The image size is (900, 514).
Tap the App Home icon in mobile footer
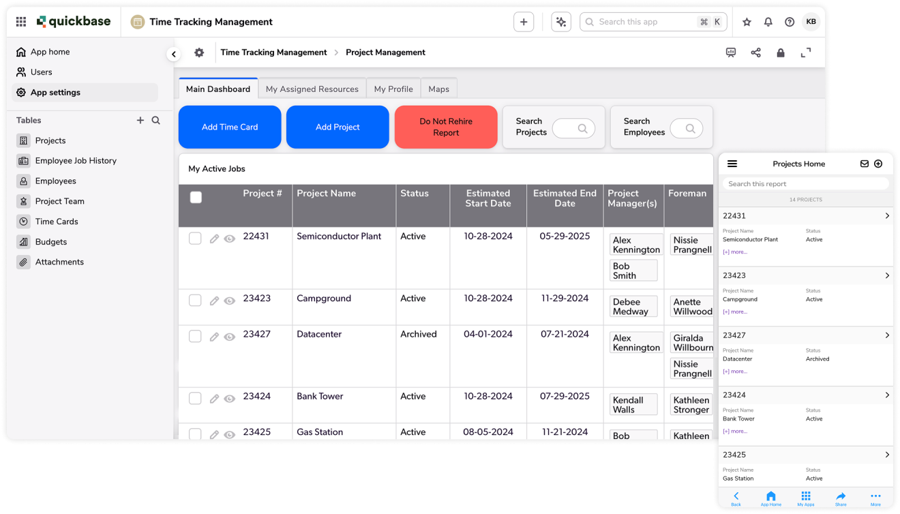[770, 498]
